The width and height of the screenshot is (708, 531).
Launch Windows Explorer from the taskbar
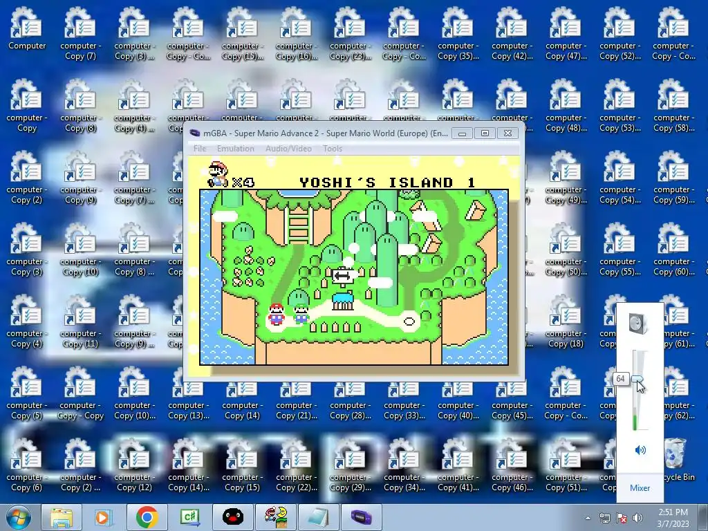(61, 517)
